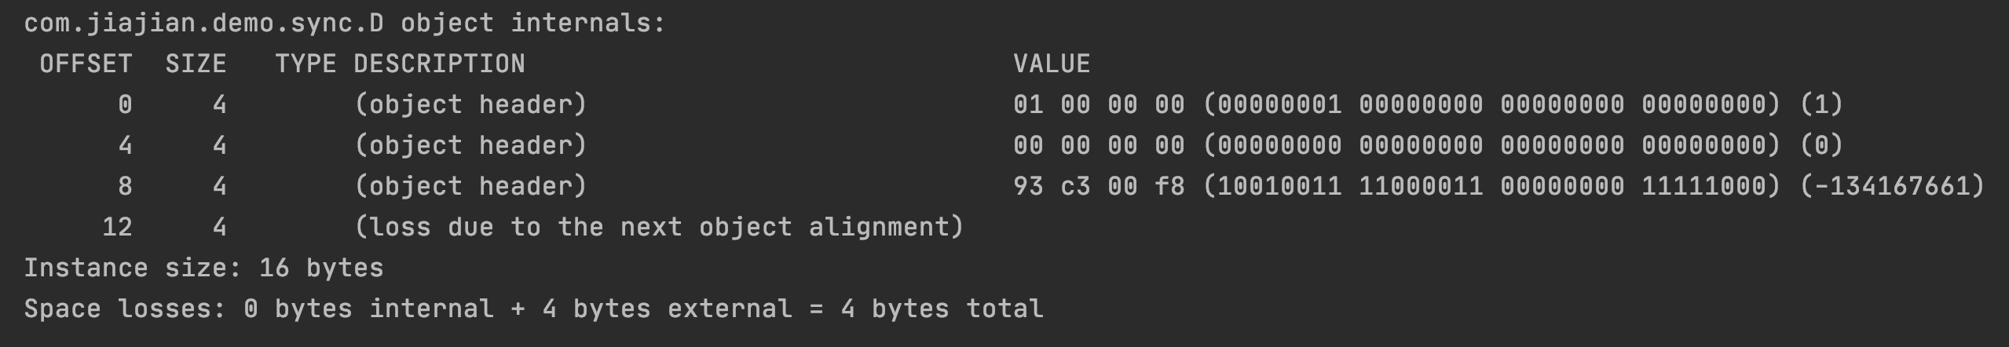Click the binary value starting with 00000001
The height and width of the screenshot is (347, 2009).
(1491, 105)
